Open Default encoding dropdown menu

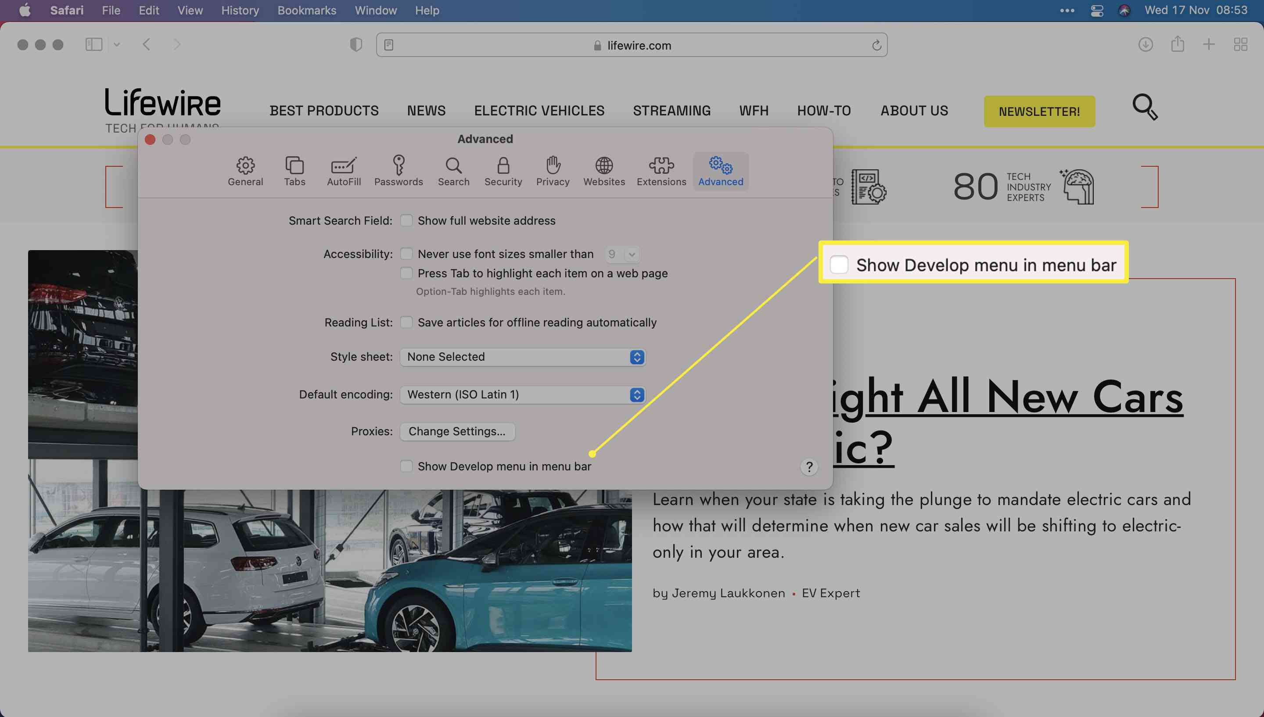(x=636, y=394)
